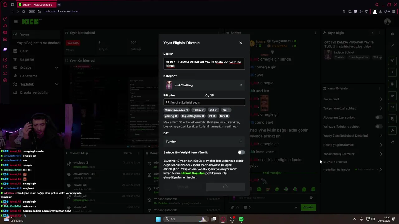Open the Kategori dropdown showing Just Chatting
The height and width of the screenshot is (224, 399).
[x=204, y=85]
